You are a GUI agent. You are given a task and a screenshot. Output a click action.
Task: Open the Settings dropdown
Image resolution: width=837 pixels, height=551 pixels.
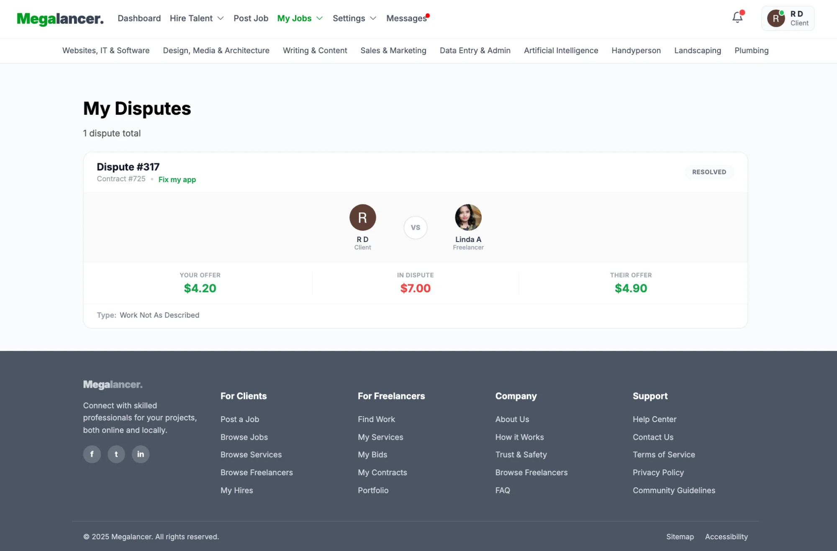point(354,18)
